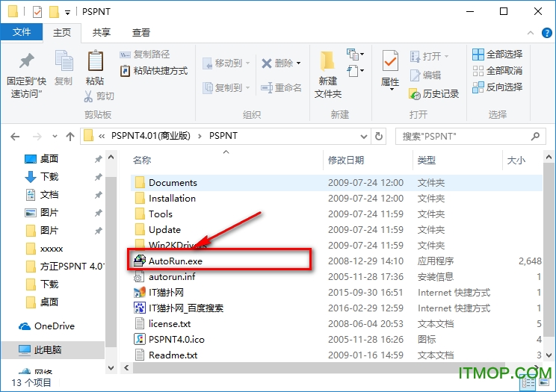The height and width of the screenshot is (392, 556).
Task: Click the Forward navigation arrow
Action: [37, 137]
